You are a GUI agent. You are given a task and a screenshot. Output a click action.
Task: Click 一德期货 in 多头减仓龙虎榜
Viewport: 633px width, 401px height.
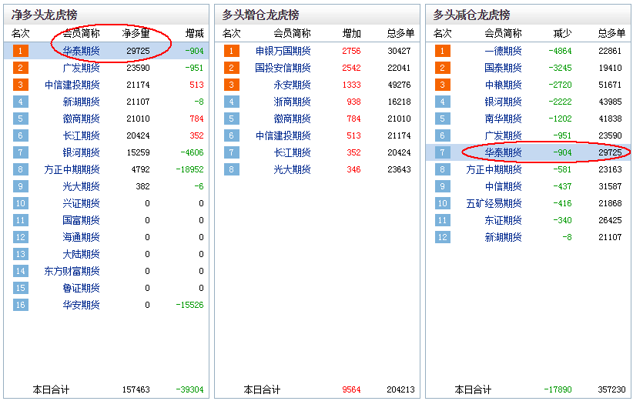(x=503, y=51)
